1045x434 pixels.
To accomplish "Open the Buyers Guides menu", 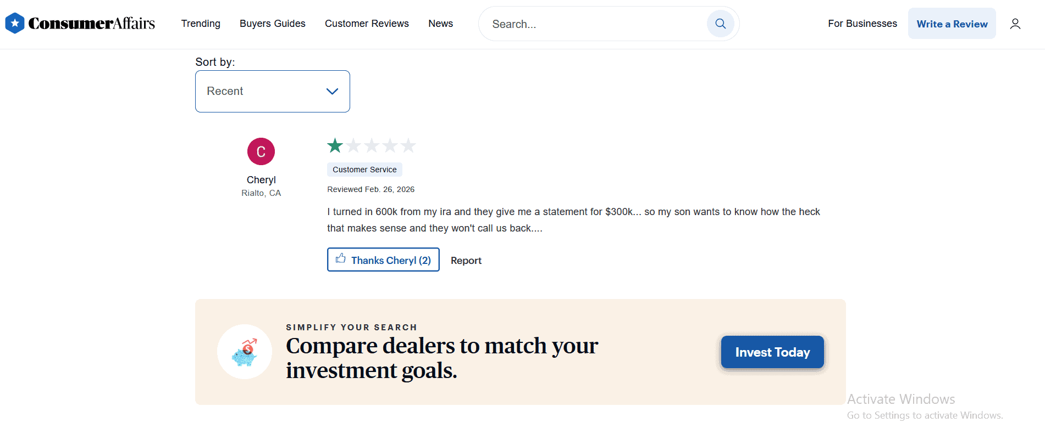I will click(273, 24).
